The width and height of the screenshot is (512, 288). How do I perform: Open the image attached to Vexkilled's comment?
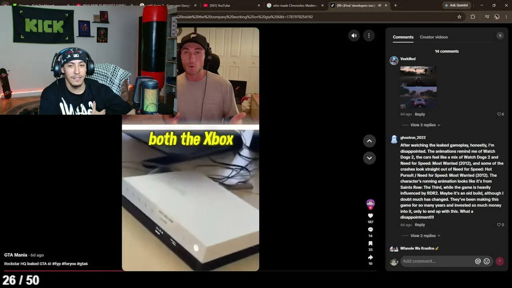418,88
